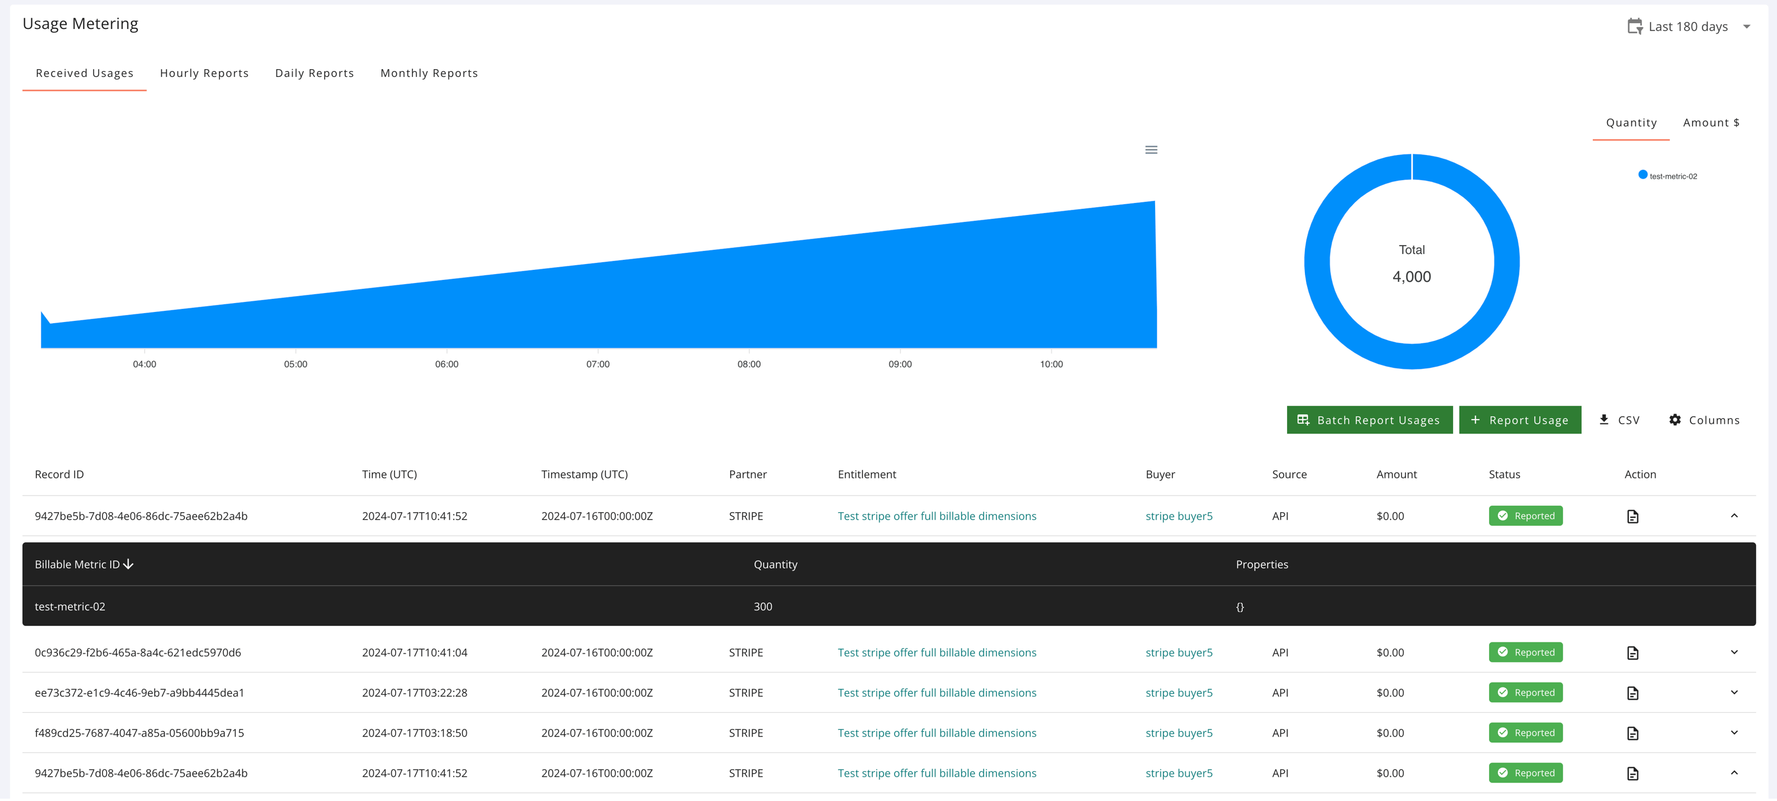Click the blue donut chart ring

[x=1317, y=262]
